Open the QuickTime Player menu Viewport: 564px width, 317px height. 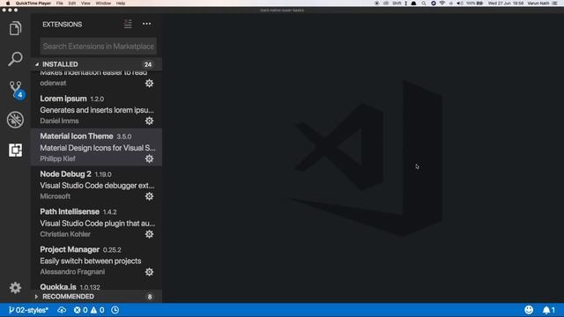(x=33, y=4)
